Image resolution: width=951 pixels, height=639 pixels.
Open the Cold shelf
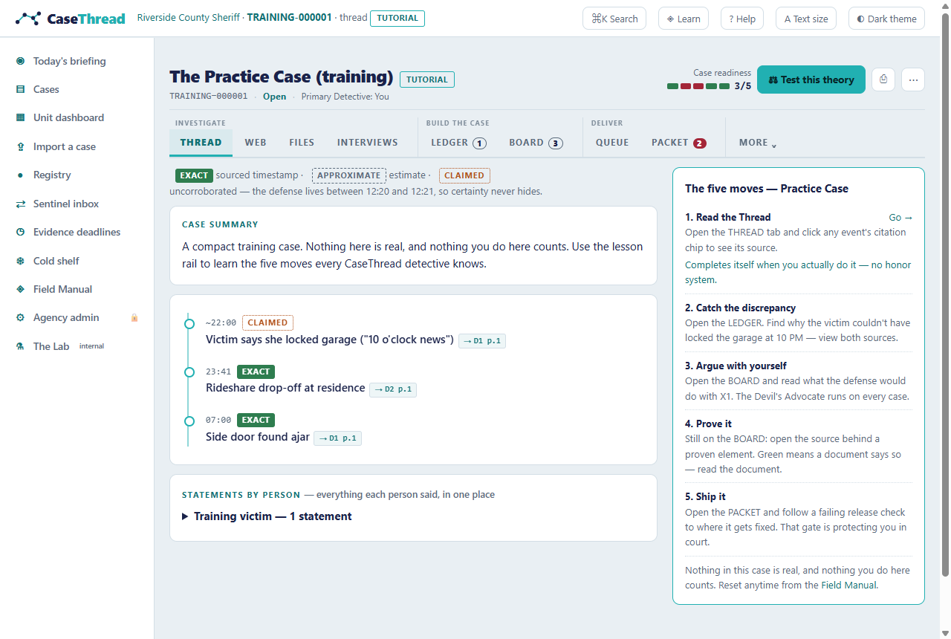click(56, 261)
